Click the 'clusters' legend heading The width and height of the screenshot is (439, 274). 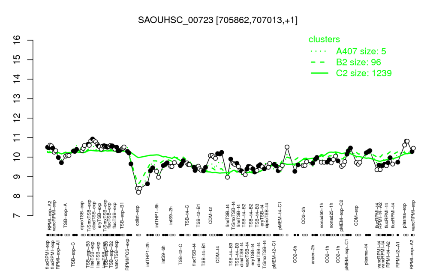click(x=324, y=39)
